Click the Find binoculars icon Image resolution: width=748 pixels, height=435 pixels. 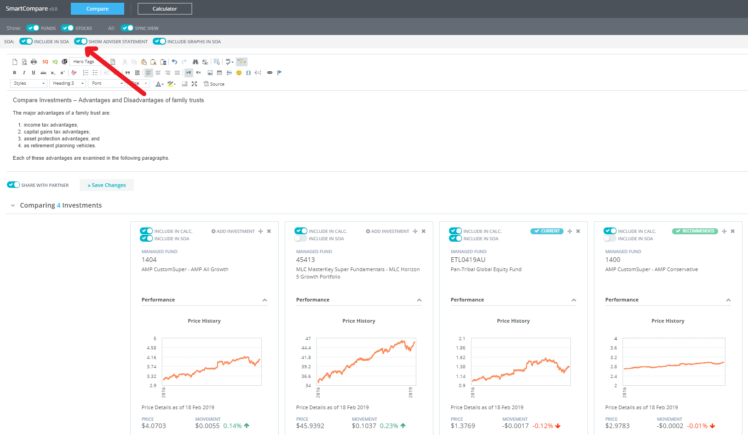click(196, 62)
